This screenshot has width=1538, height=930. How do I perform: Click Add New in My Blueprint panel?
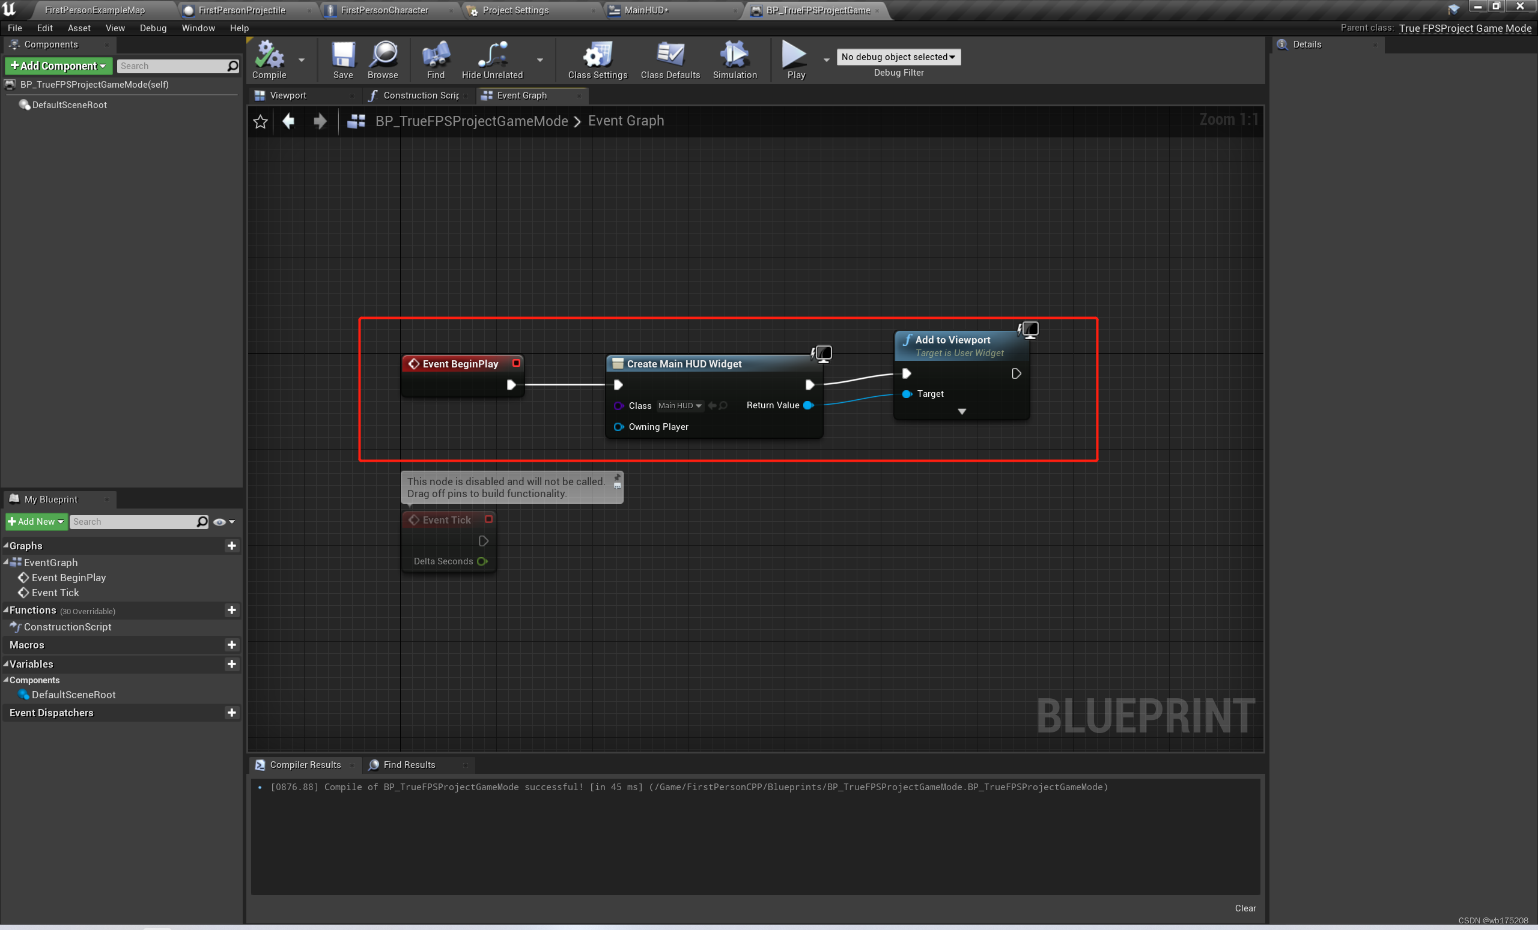(34, 521)
